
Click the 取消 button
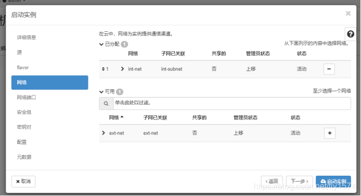click(23, 181)
